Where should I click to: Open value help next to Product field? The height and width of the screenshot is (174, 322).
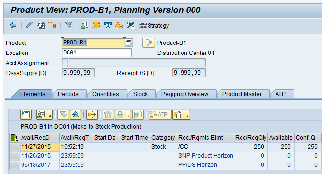coord(129,43)
